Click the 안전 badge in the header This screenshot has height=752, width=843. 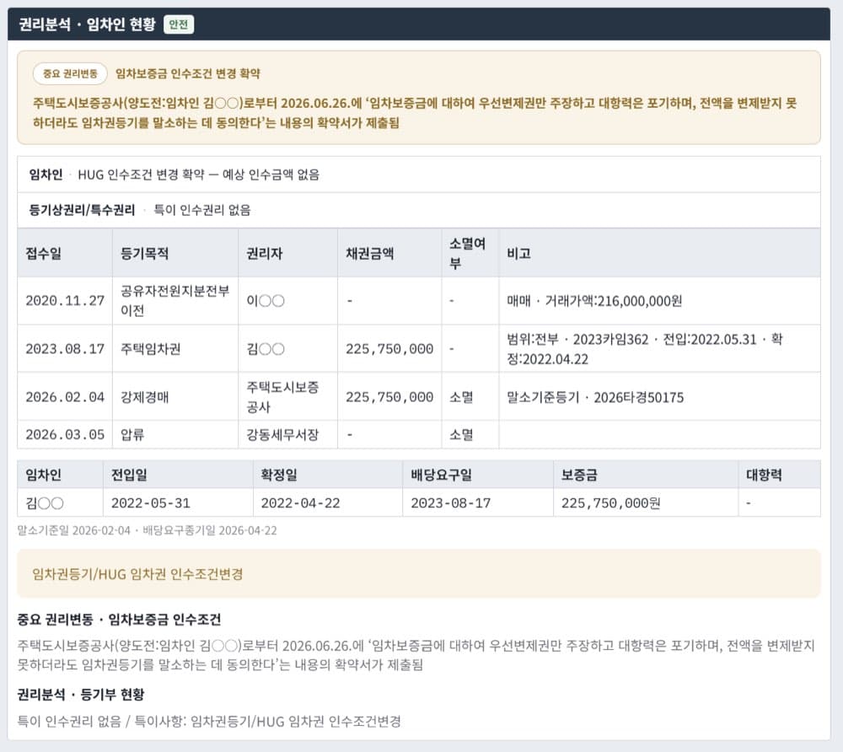pyautogui.click(x=179, y=24)
